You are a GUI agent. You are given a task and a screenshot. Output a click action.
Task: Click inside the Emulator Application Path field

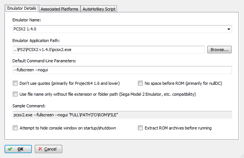(109, 50)
